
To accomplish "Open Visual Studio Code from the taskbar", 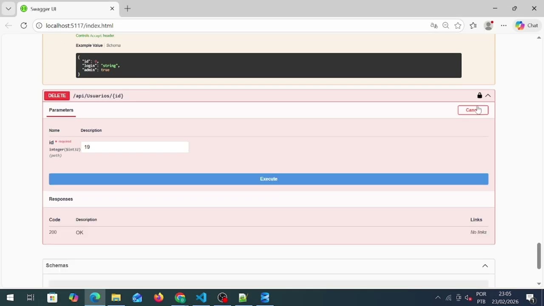I will coord(201,297).
